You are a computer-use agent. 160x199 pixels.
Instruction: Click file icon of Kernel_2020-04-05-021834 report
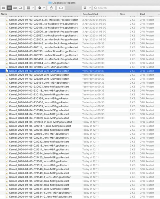tap(7, 189)
